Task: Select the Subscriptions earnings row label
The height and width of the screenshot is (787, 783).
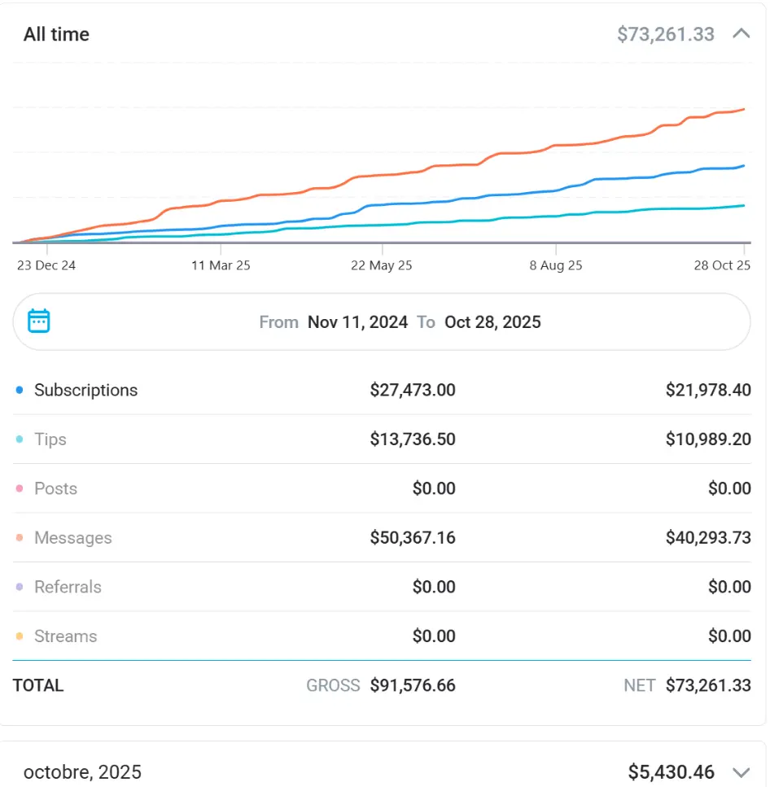Action: point(85,391)
